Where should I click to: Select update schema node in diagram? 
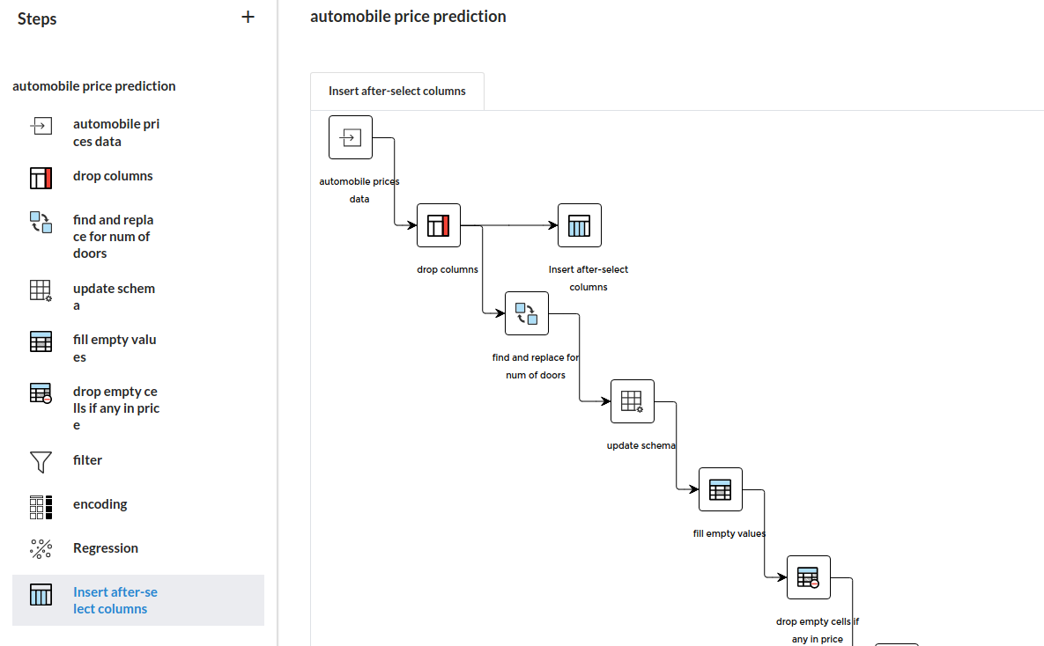point(633,401)
